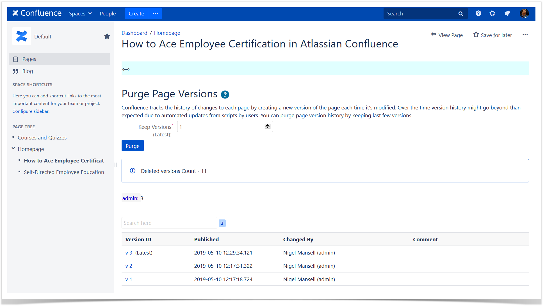Screen dimensions: 545x307
Task: Click the Confluence logo
Action: 37,13
